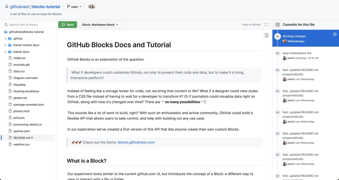Click the commit node icon for Working changes
The image size is (339, 180).
point(278,36)
